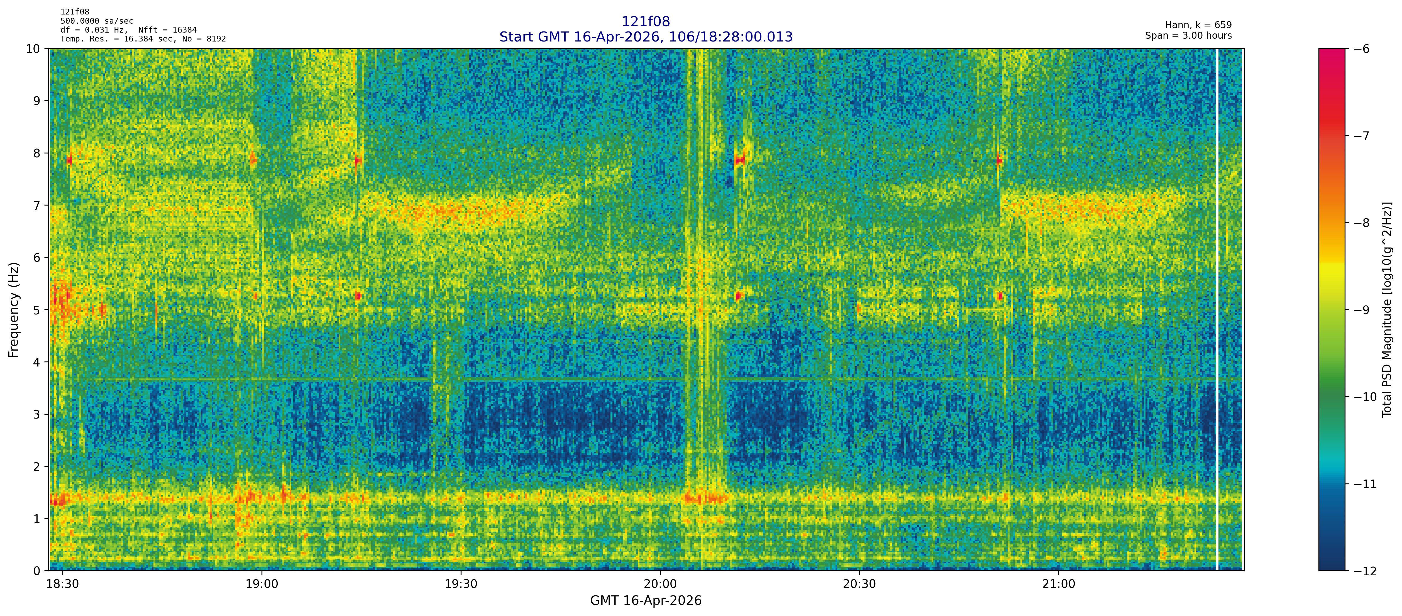
Task: Click the 20:30 time axis label
Action: [859, 584]
